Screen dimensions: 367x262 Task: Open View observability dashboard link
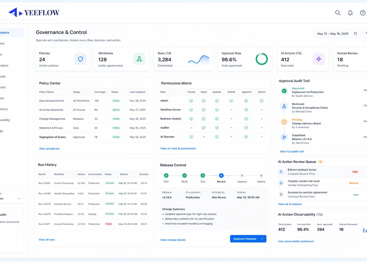click(x=296, y=241)
